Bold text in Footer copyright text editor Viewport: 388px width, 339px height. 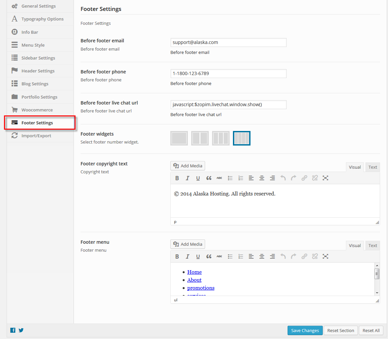(x=177, y=178)
